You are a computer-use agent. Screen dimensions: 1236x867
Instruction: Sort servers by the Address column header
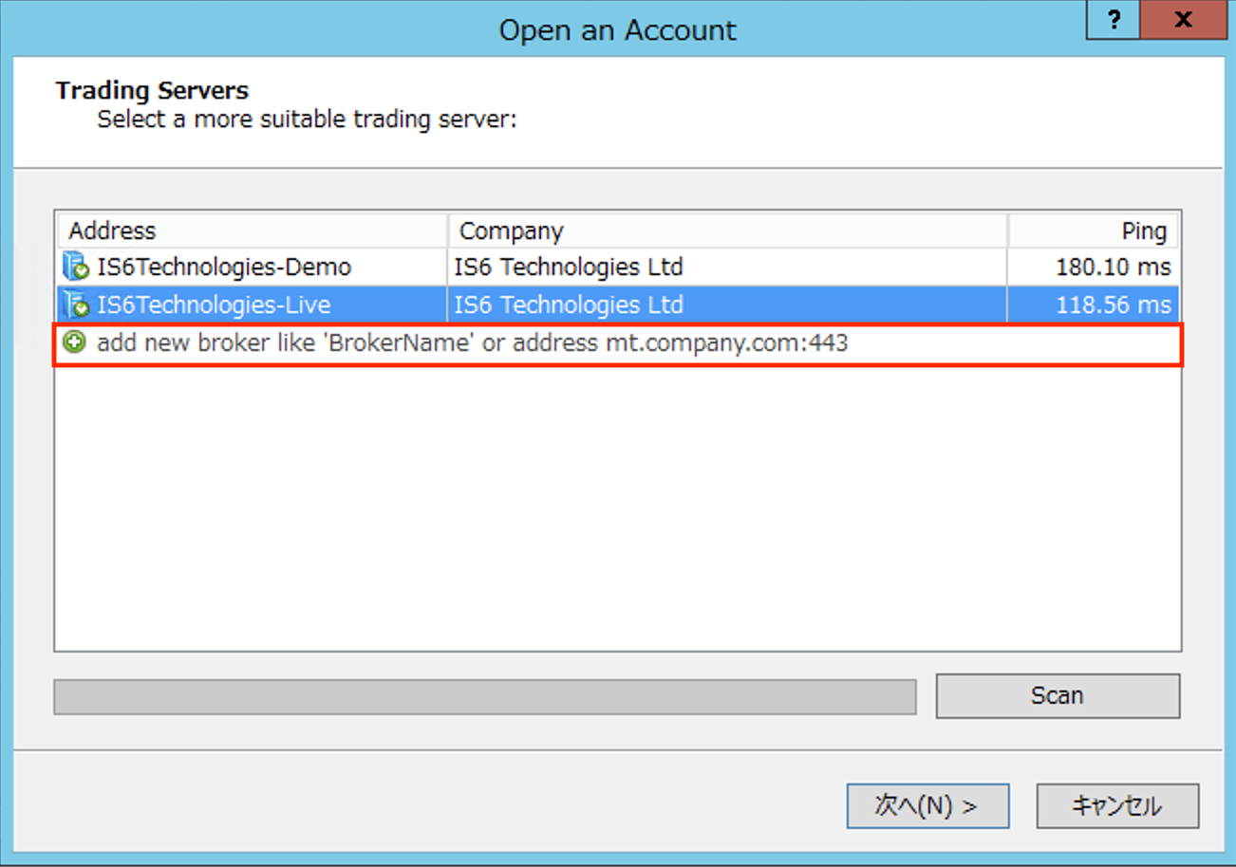[252, 231]
